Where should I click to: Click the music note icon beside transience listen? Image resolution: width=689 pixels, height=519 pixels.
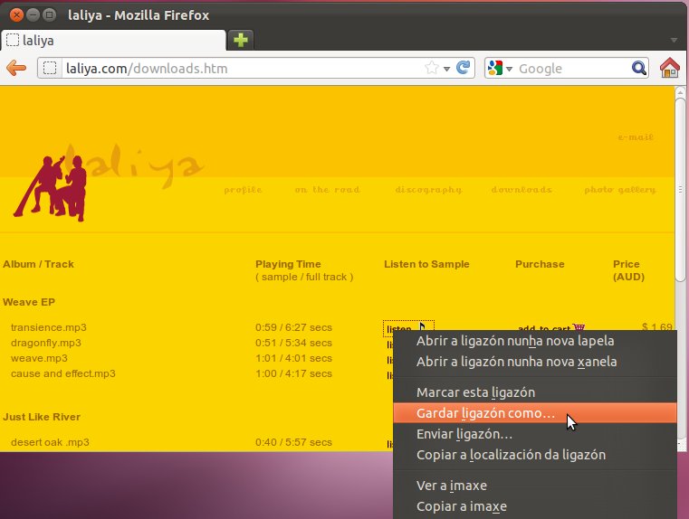coord(422,327)
